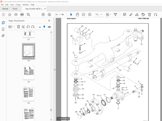Go to the next page arrow
The image size is (162, 121).
point(49,15)
